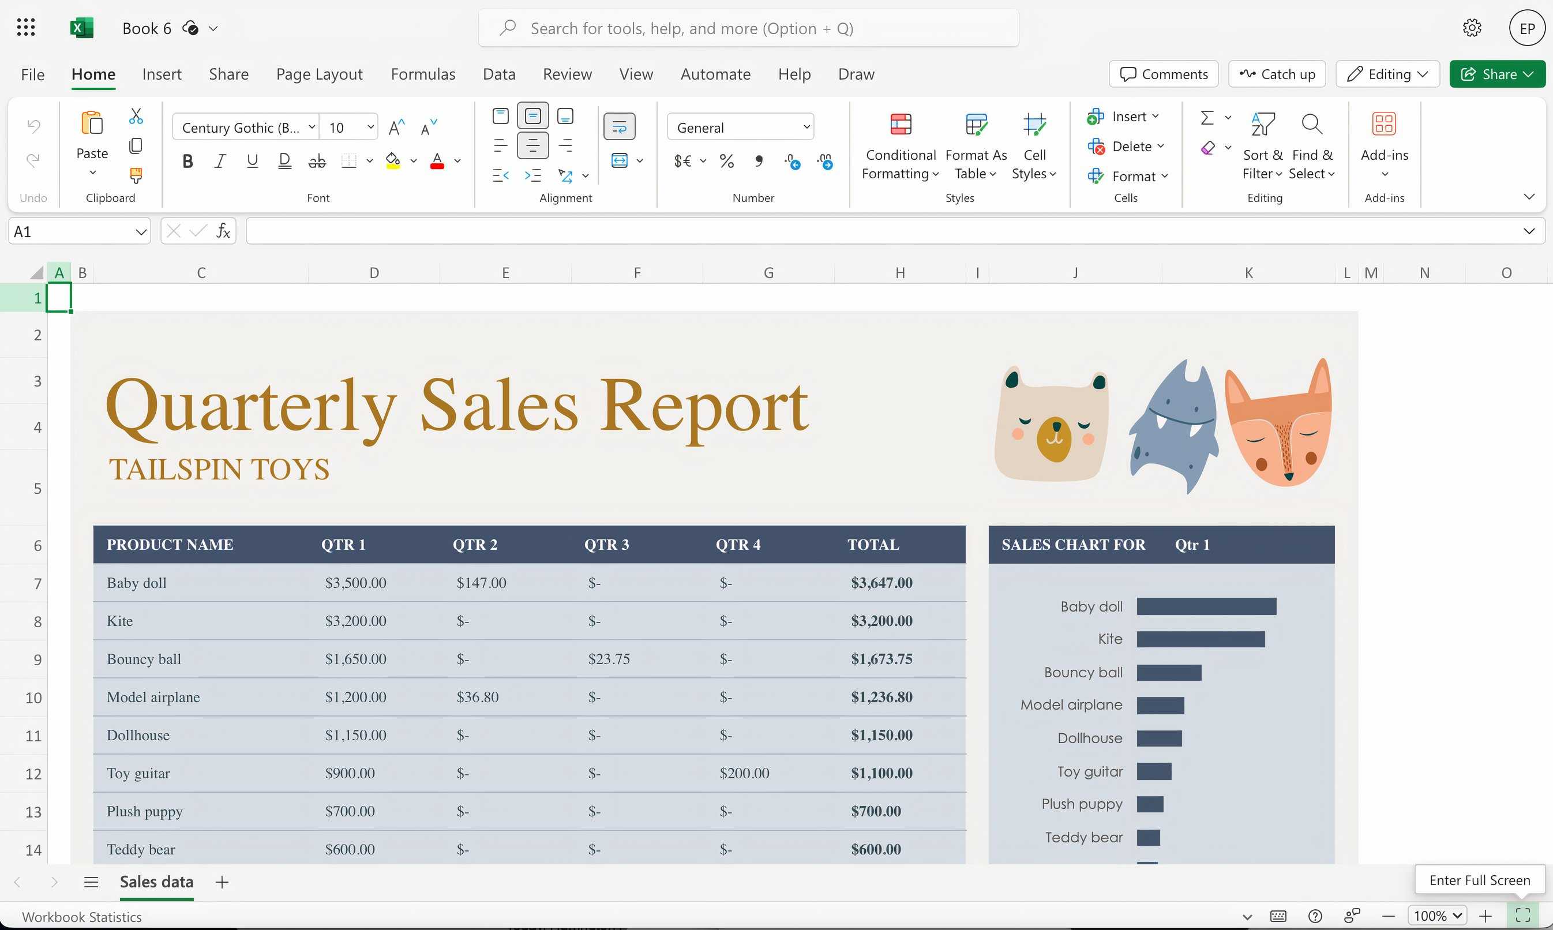Toggle Strikethrough formatting
The width and height of the screenshot is (1553, 930).
pos(317,162)
